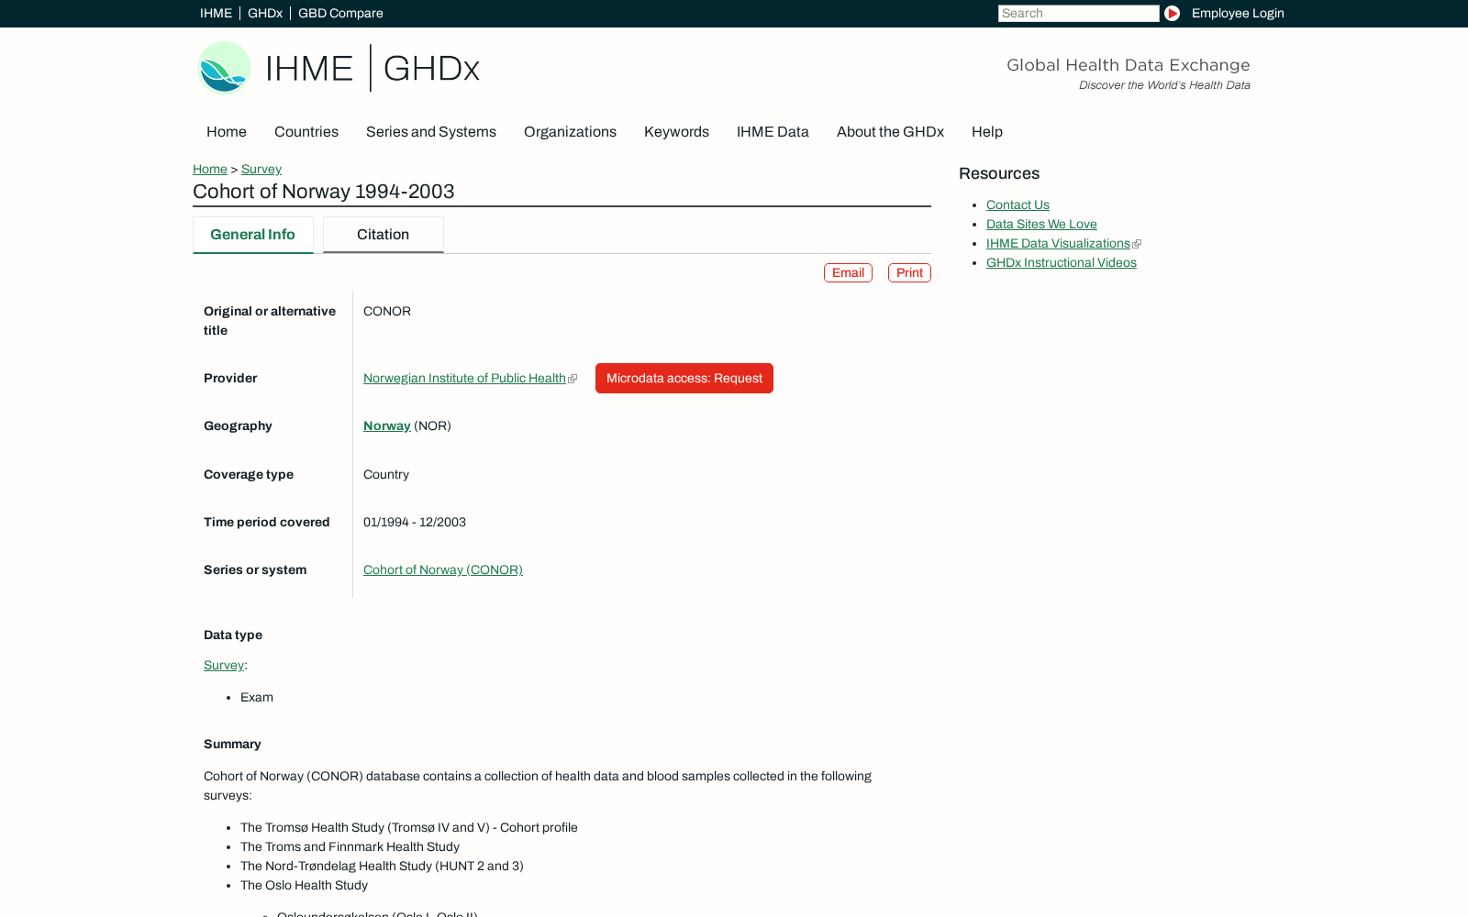This screenshot has width=1468, height=917.
Task: Click The Oslo Health Study list item
Action: click(x=305, y=885)
